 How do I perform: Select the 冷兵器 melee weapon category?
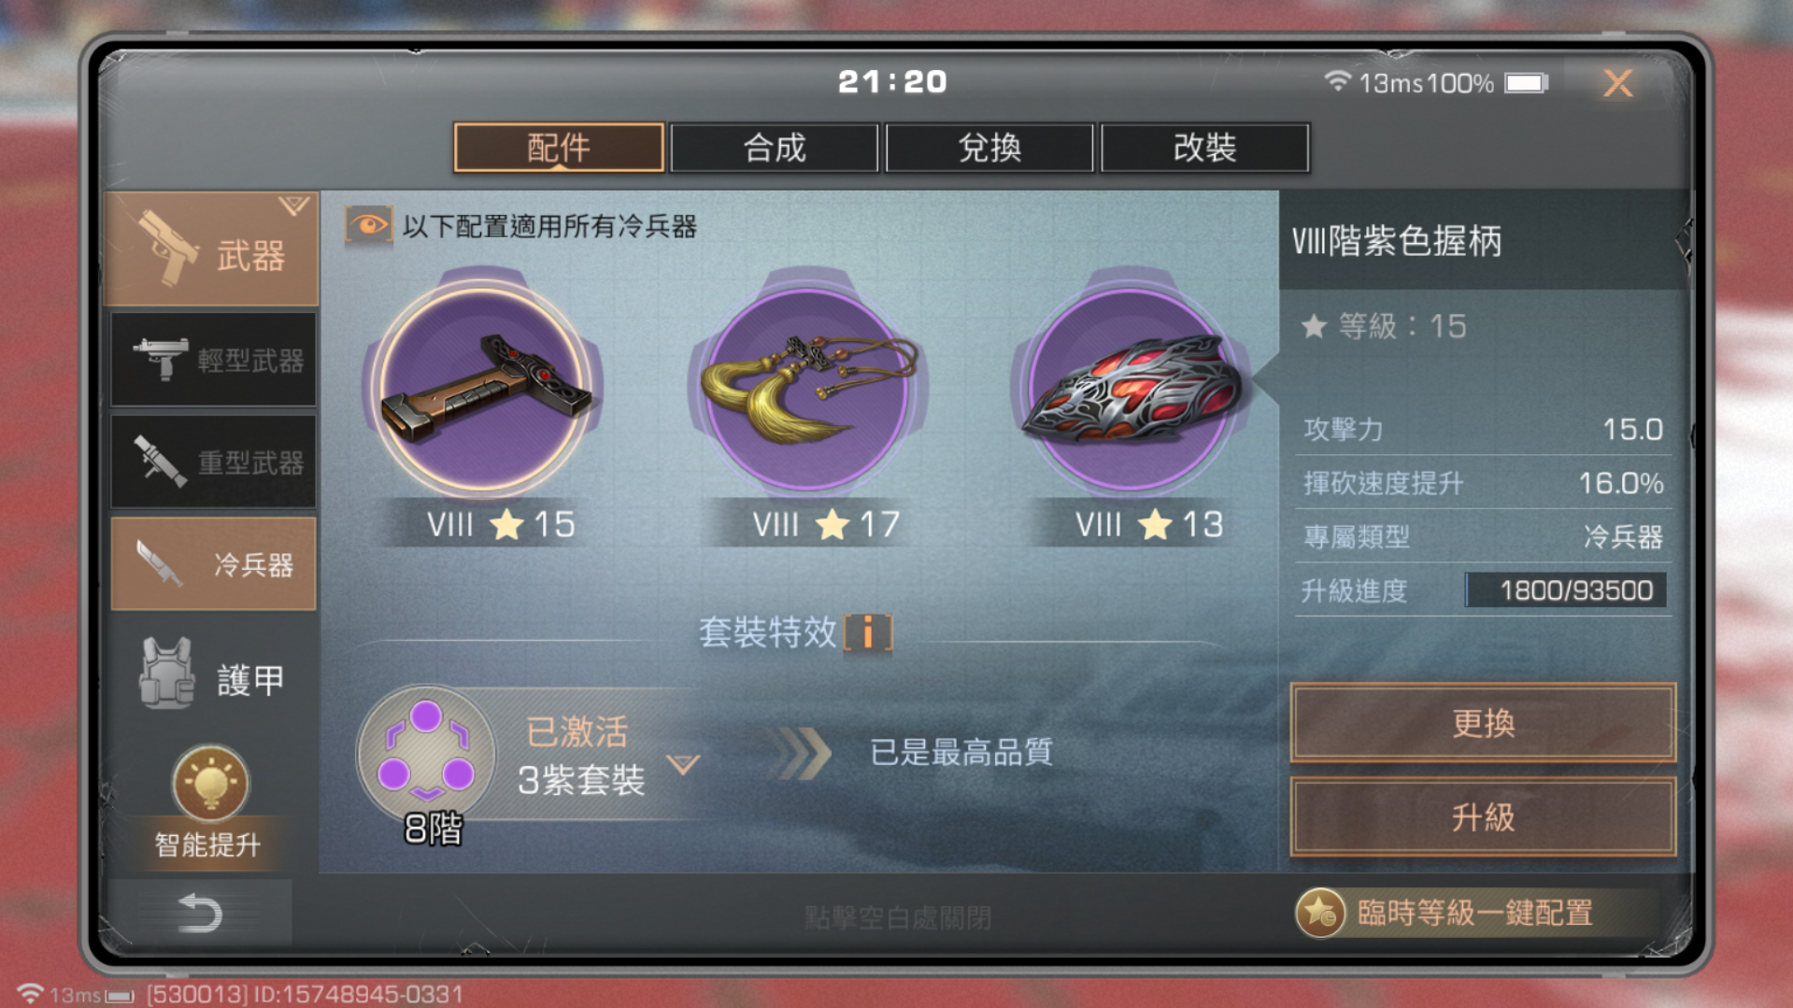tap(214, 563)
